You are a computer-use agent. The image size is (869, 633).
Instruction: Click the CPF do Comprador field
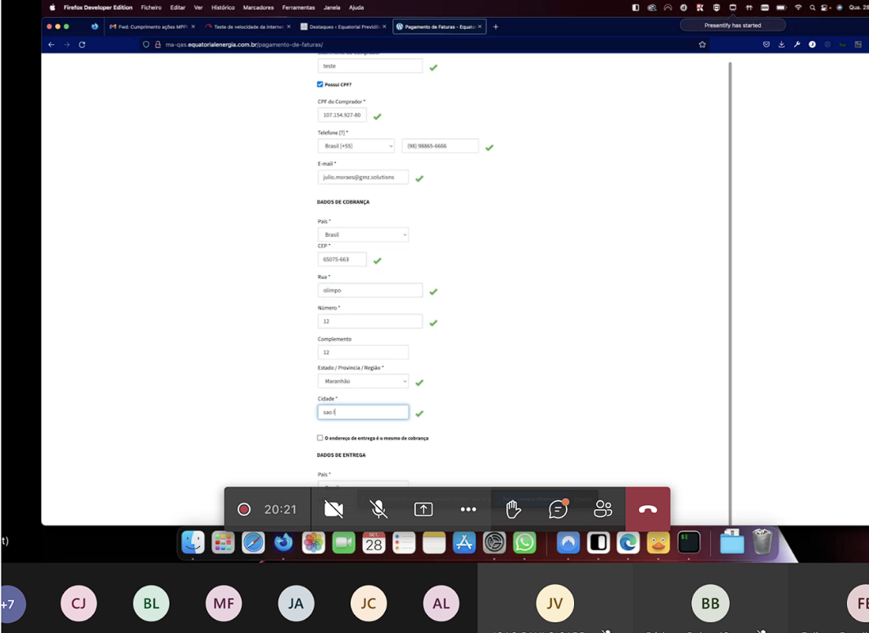[x=342, y=115]
